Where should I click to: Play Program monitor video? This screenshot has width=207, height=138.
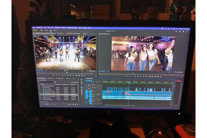click(141, 76)
